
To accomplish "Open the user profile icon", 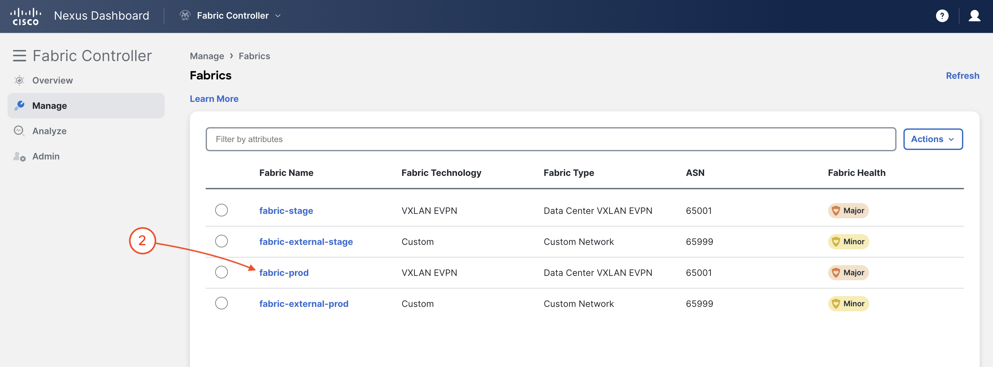I will point(975,16).
